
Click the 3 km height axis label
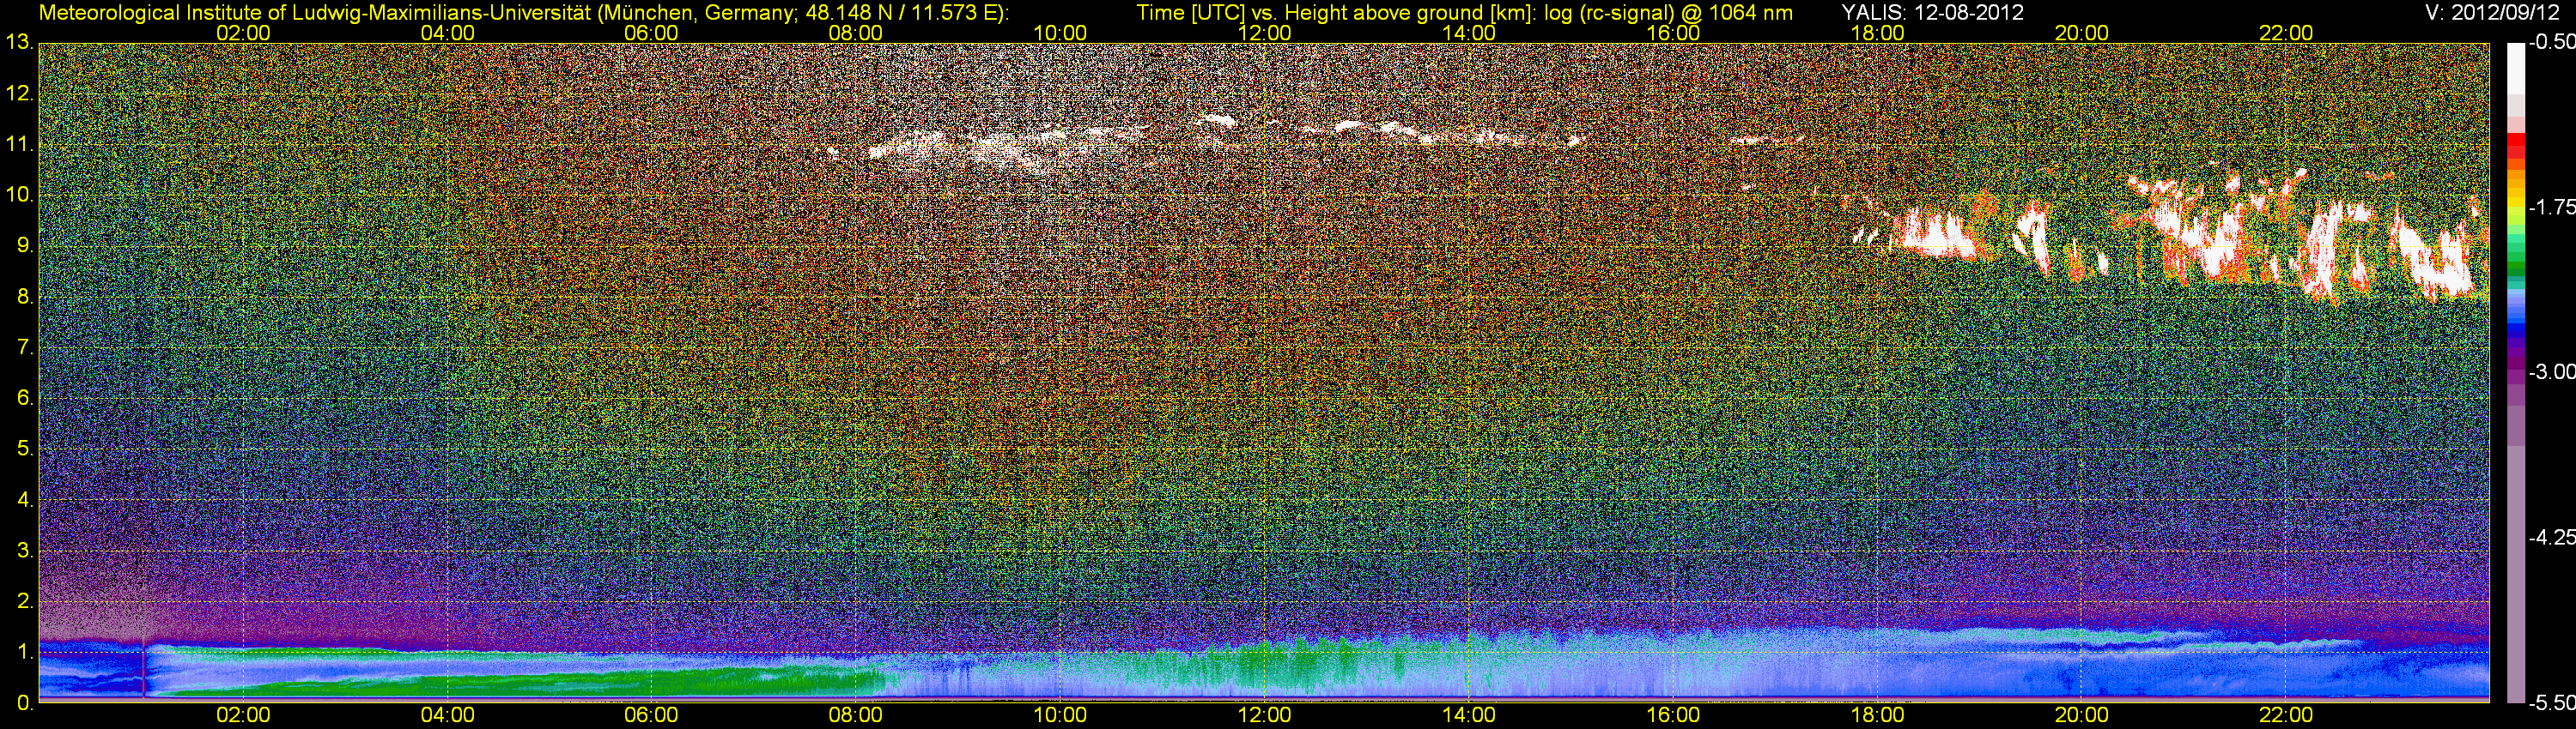(x=25, y=551)
